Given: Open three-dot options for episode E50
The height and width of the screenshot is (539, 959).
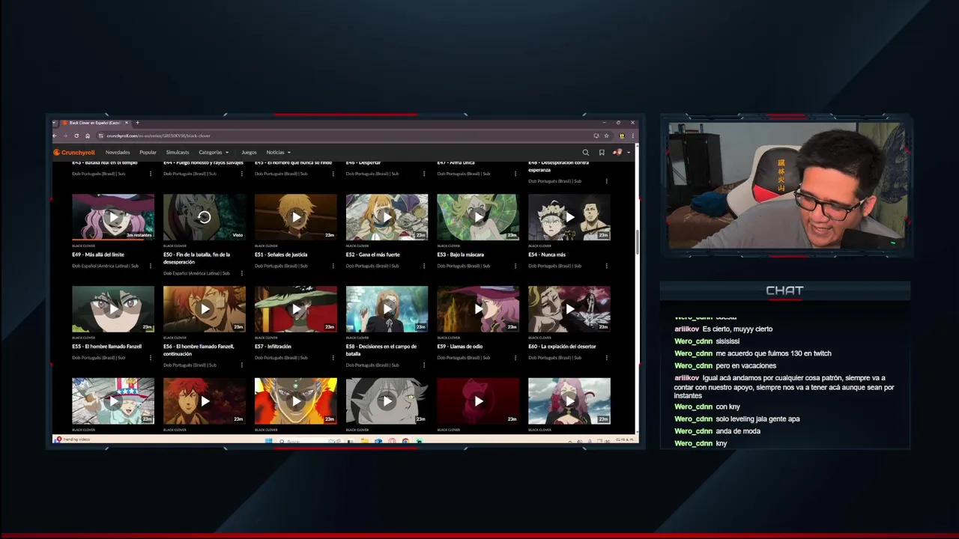Looking at the screenshot, I should click(x=242, y=273).
